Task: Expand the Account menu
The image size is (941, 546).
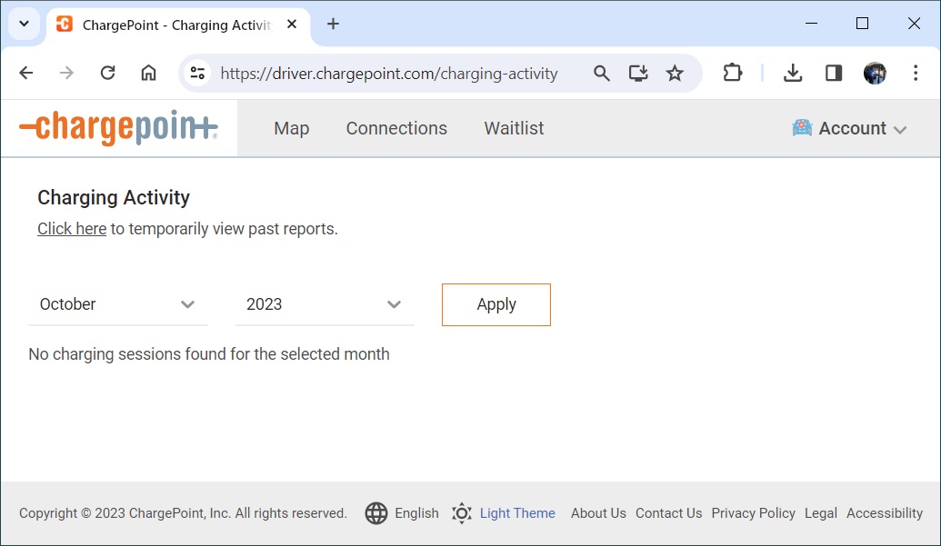Action: 850,129
